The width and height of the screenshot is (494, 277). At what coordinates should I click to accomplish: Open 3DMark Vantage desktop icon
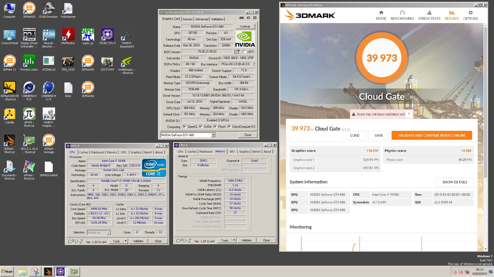coord(49,144)
